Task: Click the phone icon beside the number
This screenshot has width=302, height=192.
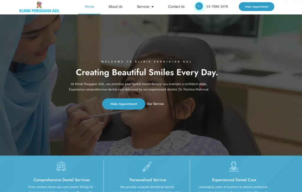Action: [199, 6]
